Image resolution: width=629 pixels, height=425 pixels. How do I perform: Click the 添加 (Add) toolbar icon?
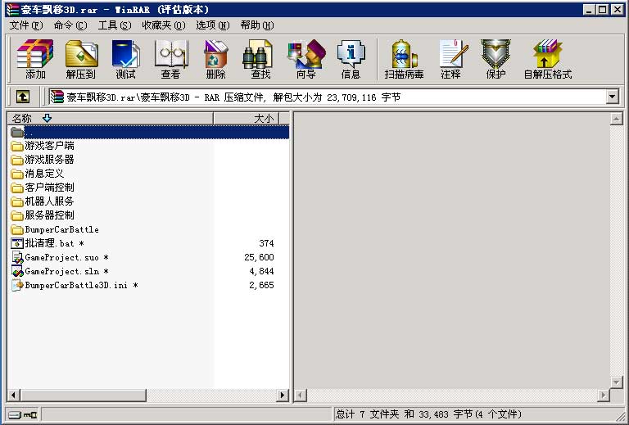click(x=35, y=59)
